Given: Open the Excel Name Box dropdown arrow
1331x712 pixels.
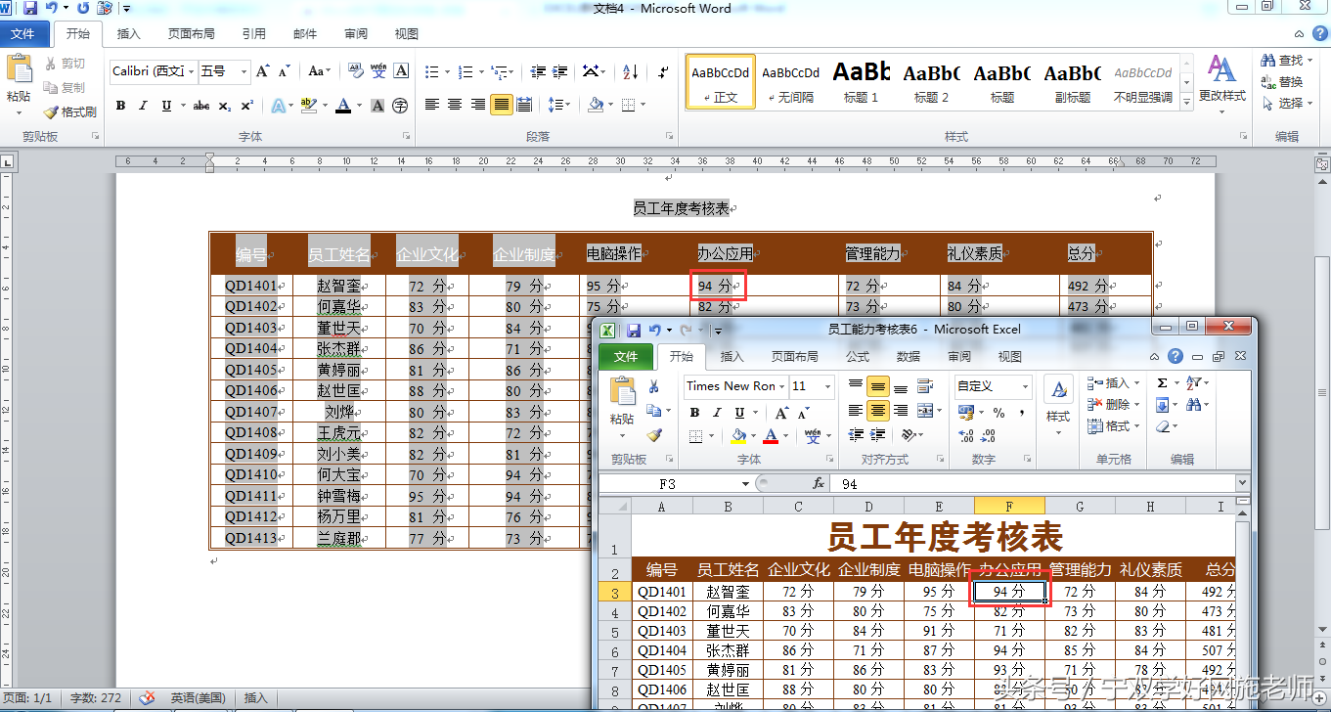Looking at the screenshot, I should pyautogui.click(x=745, y=483).
